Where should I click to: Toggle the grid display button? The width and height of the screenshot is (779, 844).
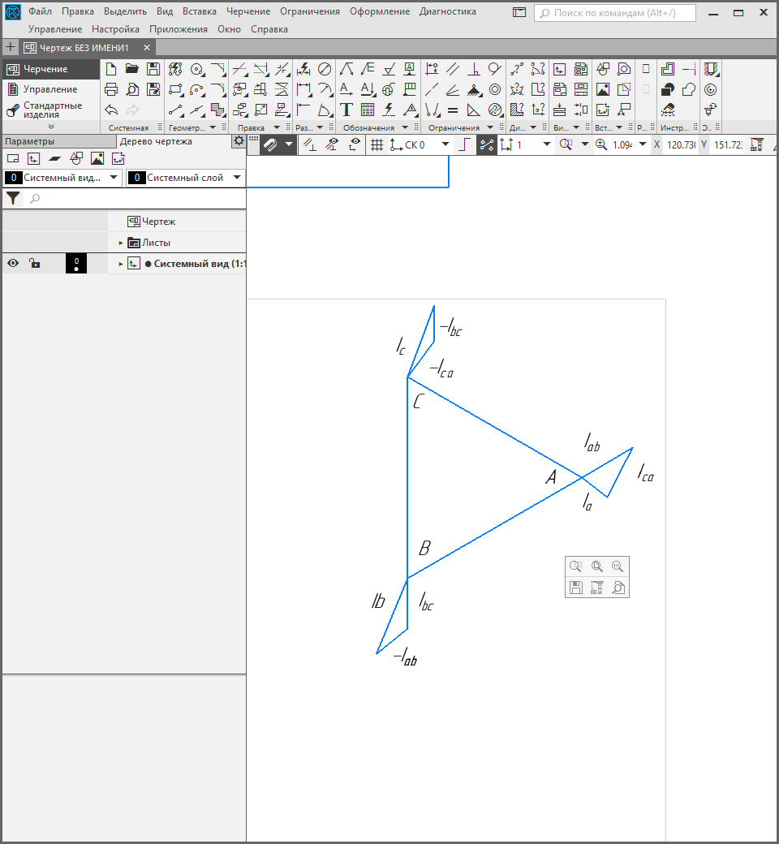coord(377,144)
